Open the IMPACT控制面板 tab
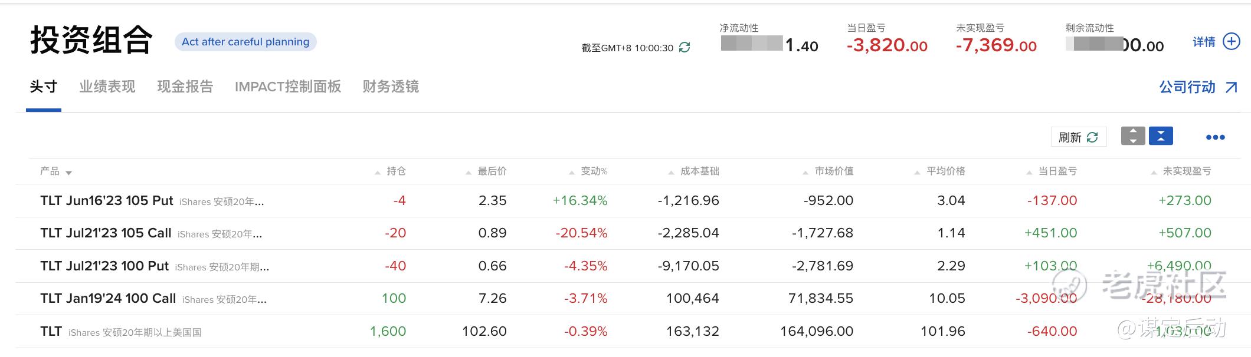This screenshot has height=357, width=1251. click(287, 87)
